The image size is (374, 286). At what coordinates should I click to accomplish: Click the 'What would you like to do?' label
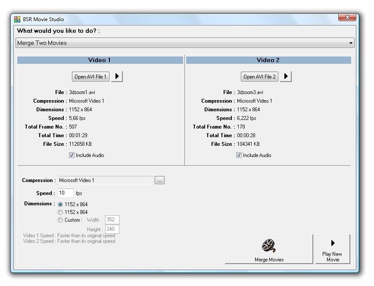tap(59, 31)
